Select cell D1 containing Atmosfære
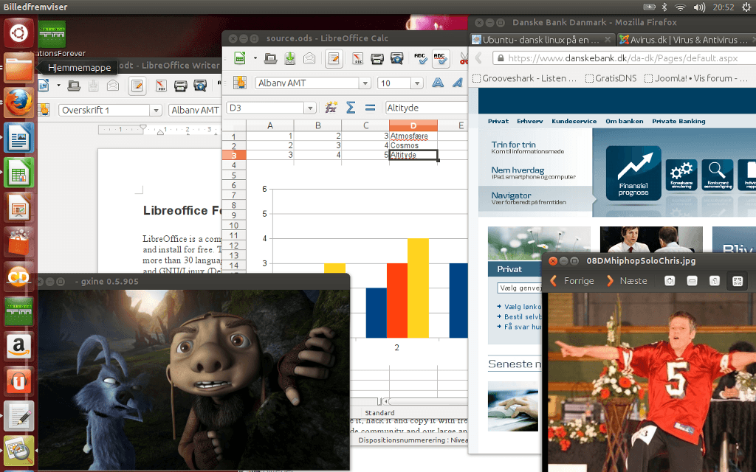This screenshot has height=472, width=756. click(x=413, y=136)
